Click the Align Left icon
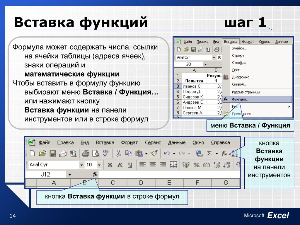 143,165
